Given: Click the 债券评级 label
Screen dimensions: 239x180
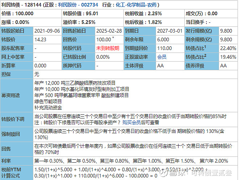Looking at the screenshot, I should (195, 66).
